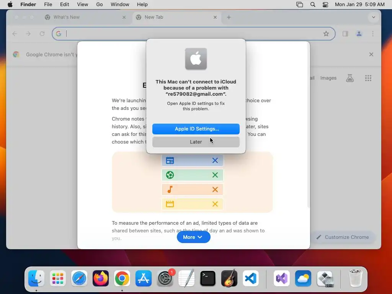
Task: Open the File menu
Action: point(48,5)
